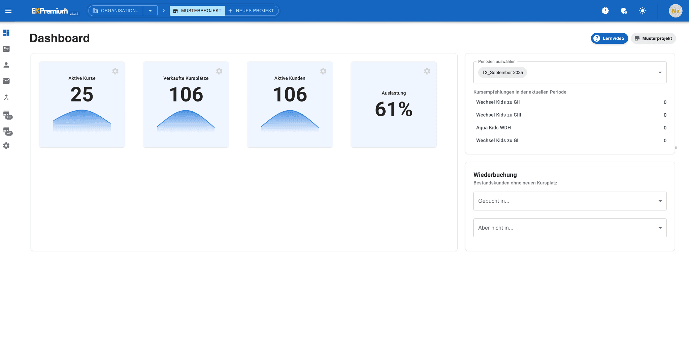Image resolution: width=689 pixels, height=357 pixels.
Task: Open the storefront icon with WC badge
Action: pos(7,130)
